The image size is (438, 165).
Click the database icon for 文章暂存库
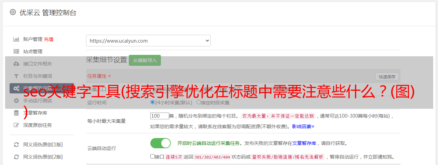pos(16,113)
